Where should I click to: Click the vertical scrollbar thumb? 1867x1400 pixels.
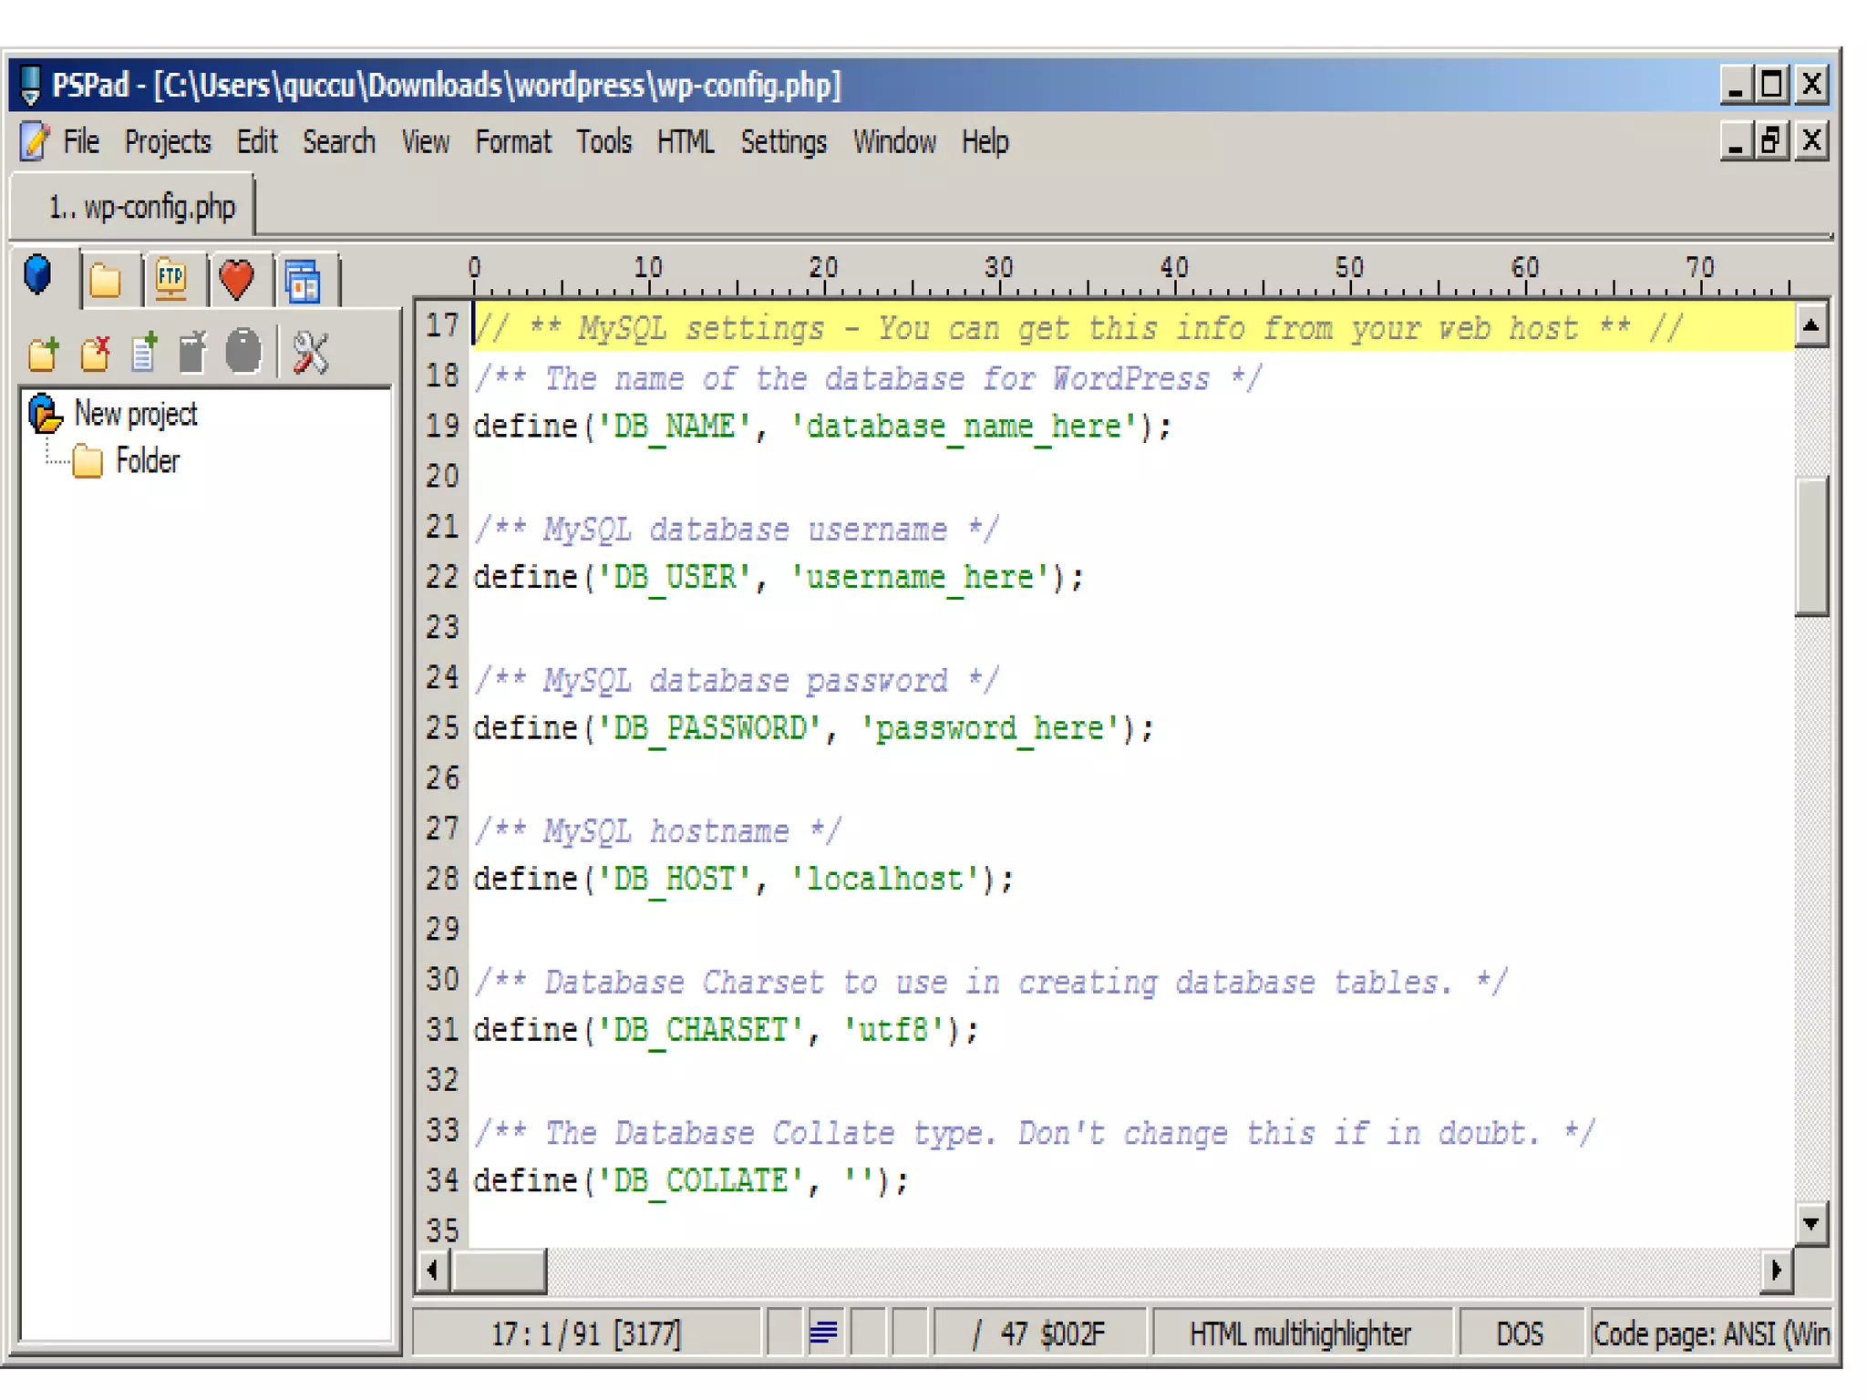click(x=1810, y=547)
